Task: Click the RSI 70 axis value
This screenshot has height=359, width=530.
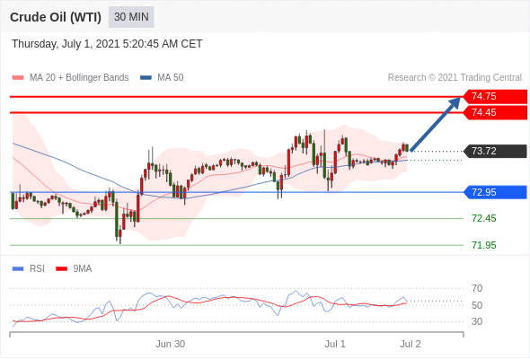Action: 477,288
